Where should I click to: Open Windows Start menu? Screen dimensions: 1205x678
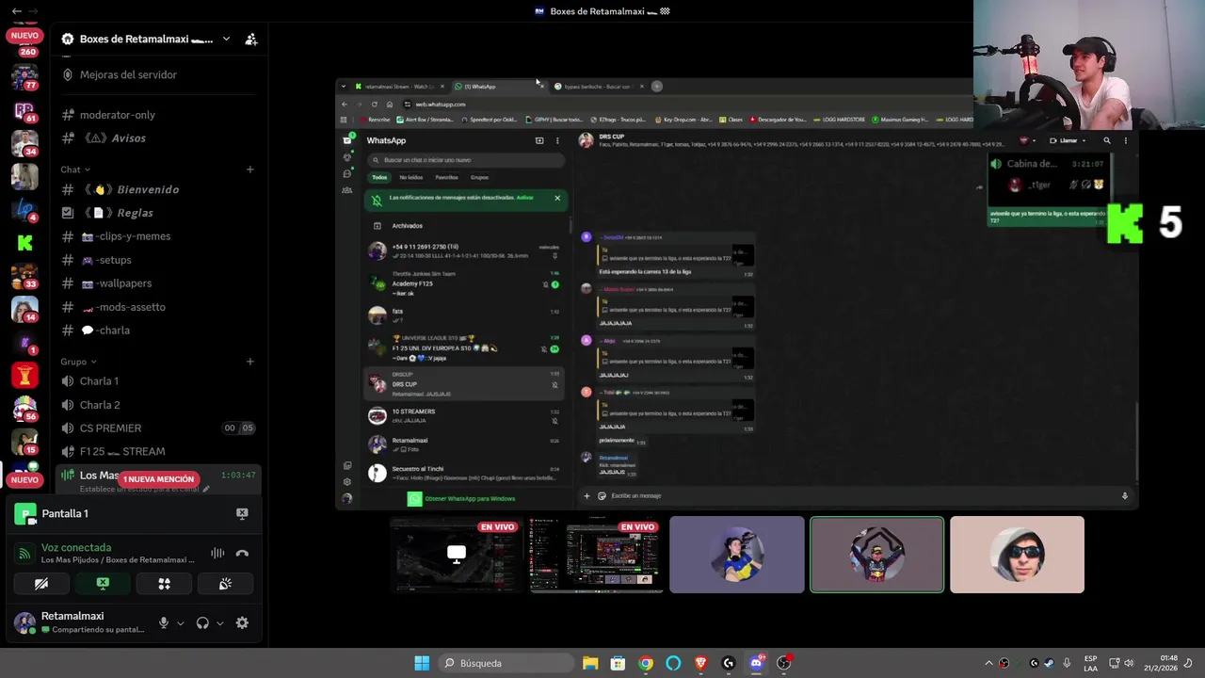pyautogui.click(x=422, y=663)
